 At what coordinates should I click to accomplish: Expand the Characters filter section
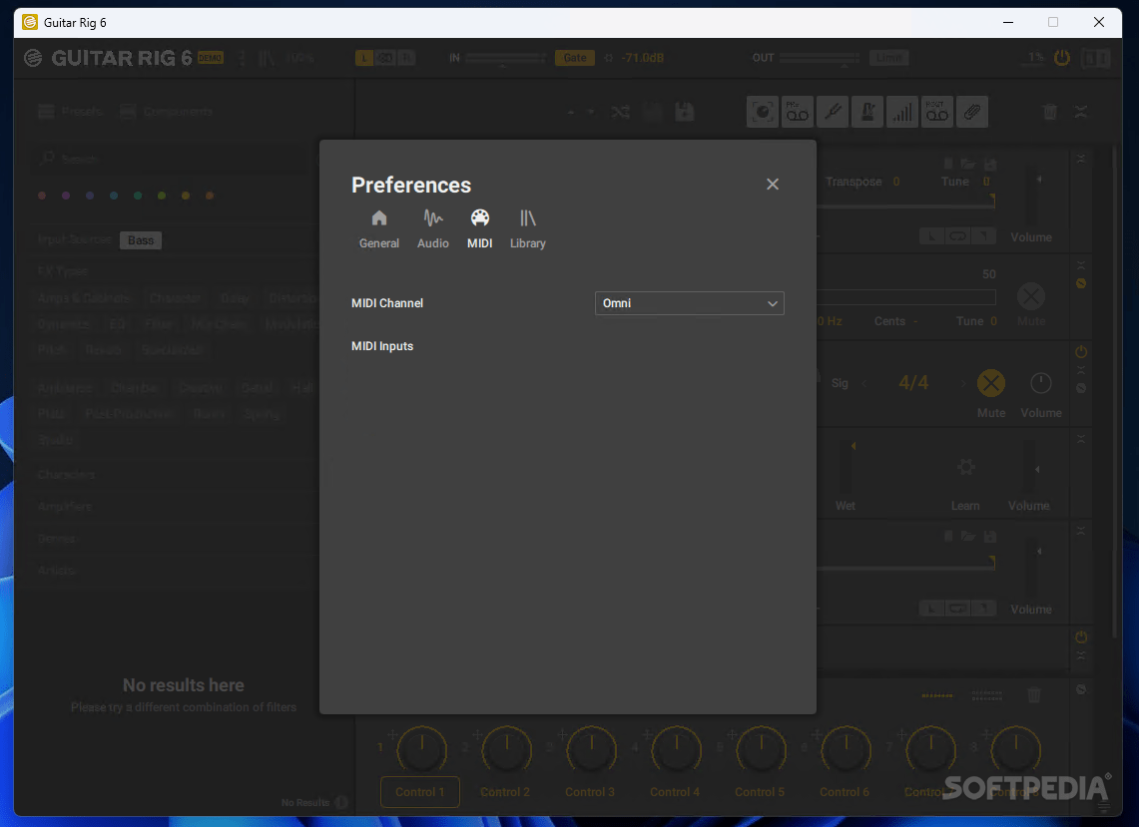point(66,475)
